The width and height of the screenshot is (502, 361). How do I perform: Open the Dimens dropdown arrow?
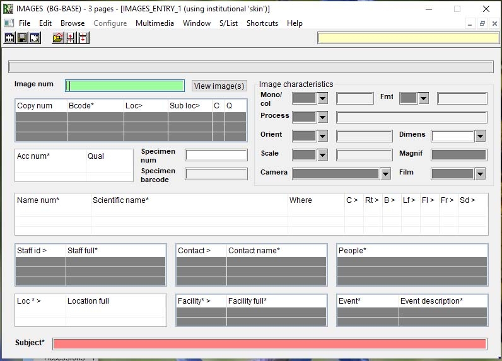[480, 136]
